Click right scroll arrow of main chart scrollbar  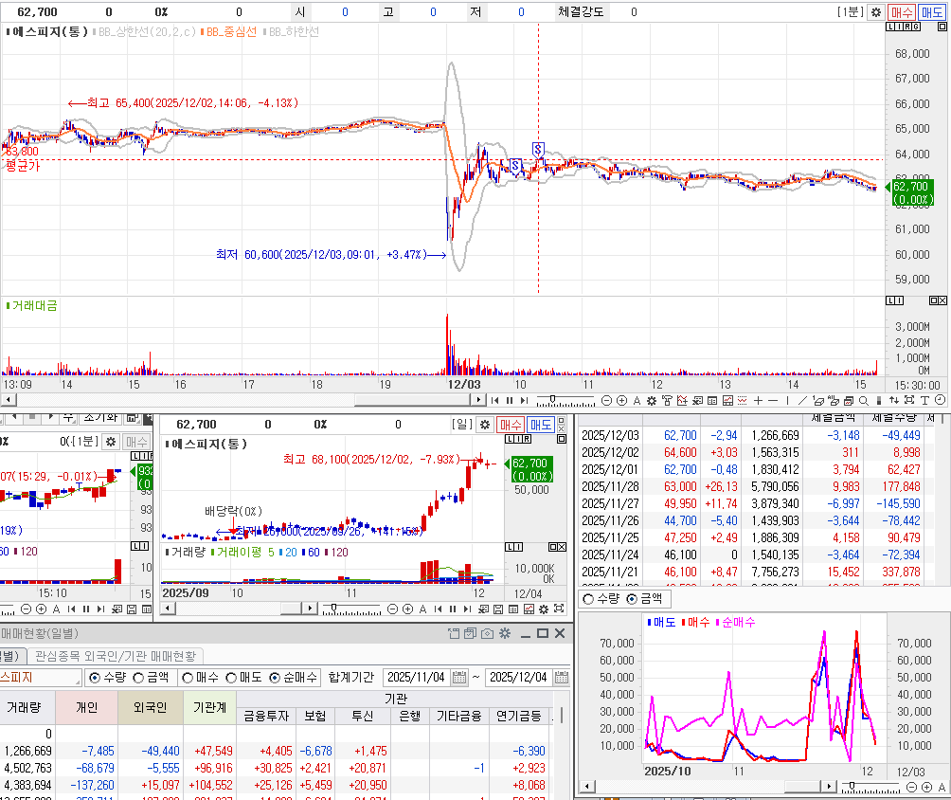pyautogui.click(x=479, y=400)
